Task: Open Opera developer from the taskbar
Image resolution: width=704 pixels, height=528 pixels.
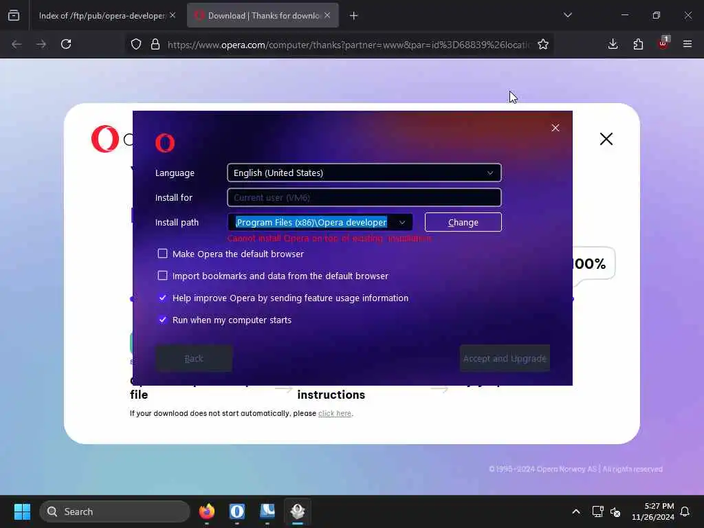Action: [x=237, y=511]
